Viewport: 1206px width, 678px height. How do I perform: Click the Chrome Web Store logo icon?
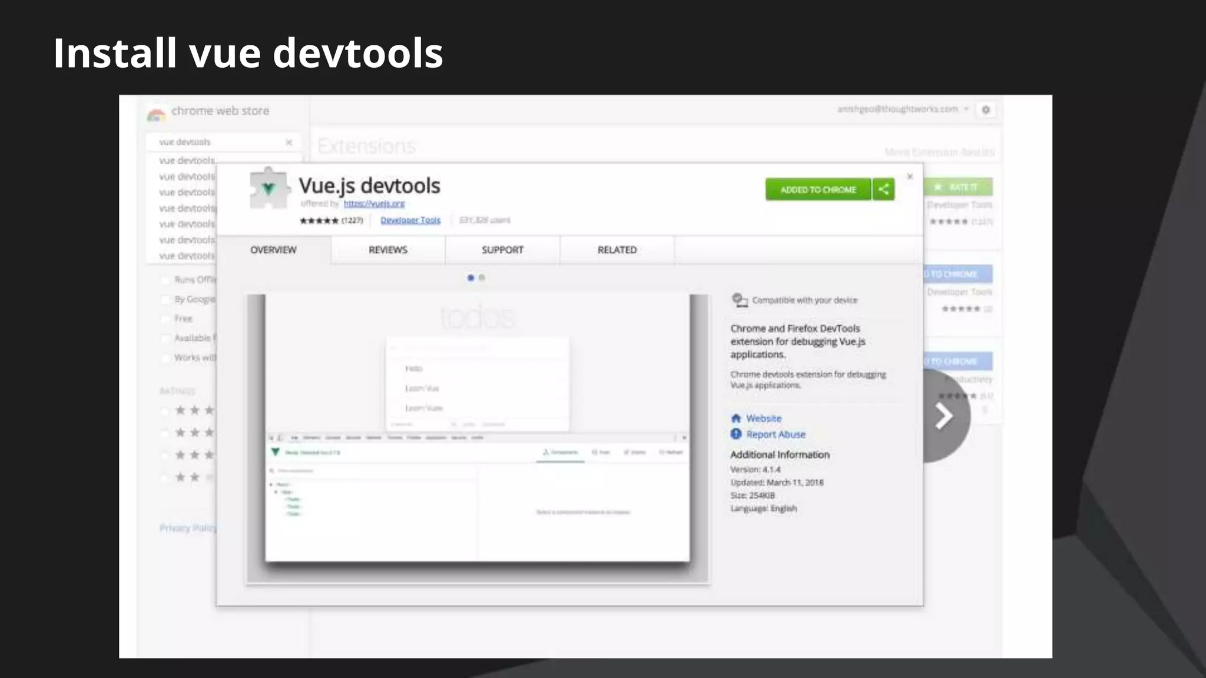coord(156,114)
